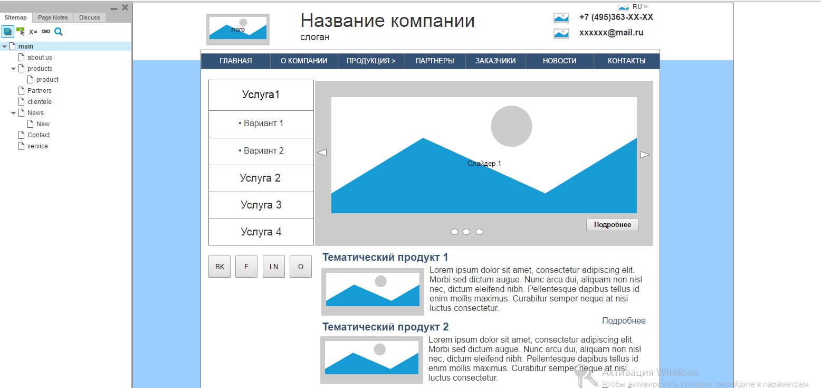This screenshot has height=388, width=821.
Task: Toggle highlight interactive elements (green cursor icon)
Action: point(21,32)
